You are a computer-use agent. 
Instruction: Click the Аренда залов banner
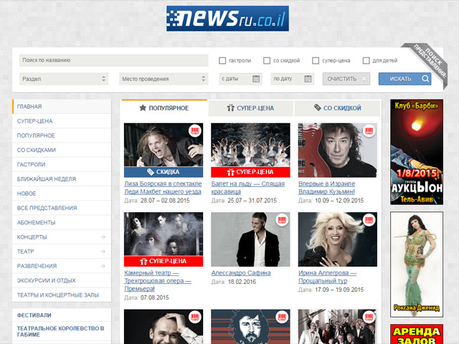coord(417,334)
